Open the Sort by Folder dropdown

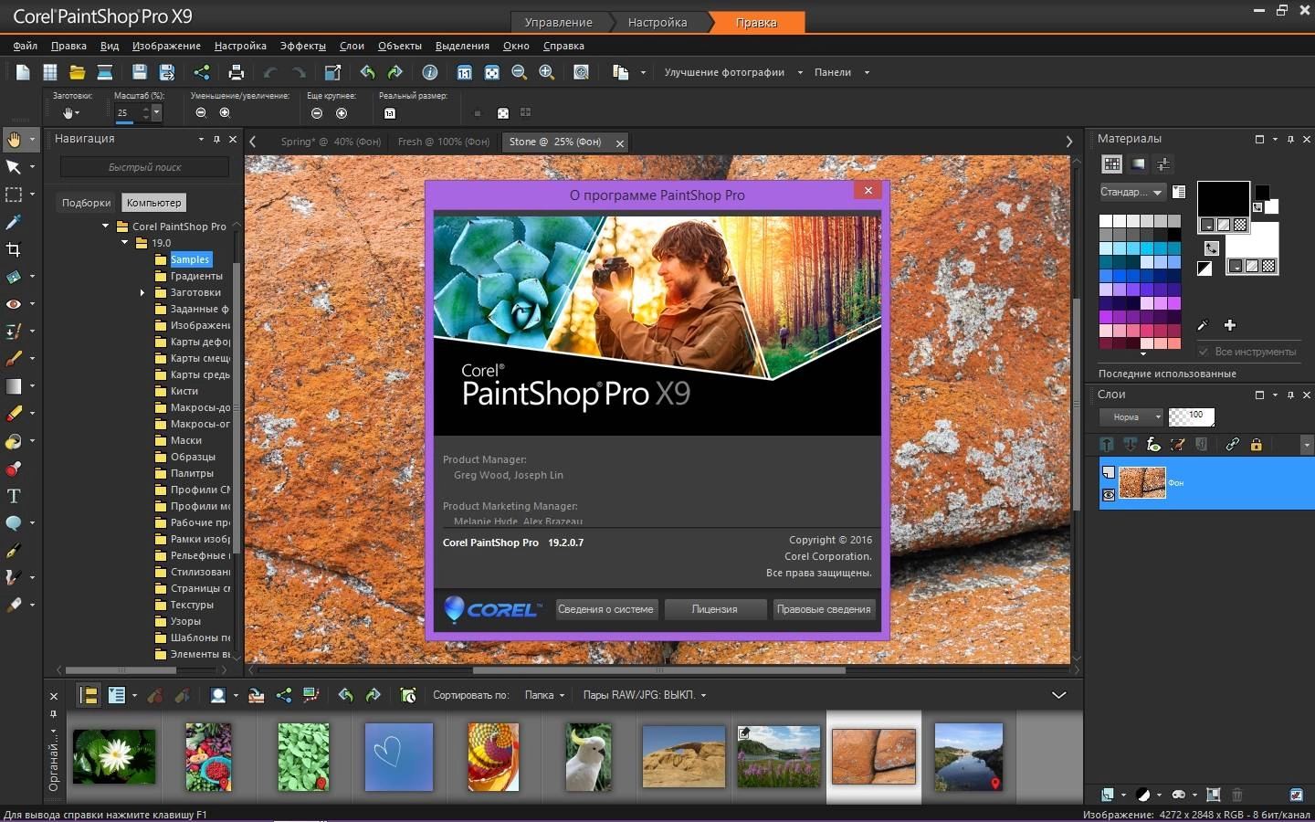tap(544, 695)
